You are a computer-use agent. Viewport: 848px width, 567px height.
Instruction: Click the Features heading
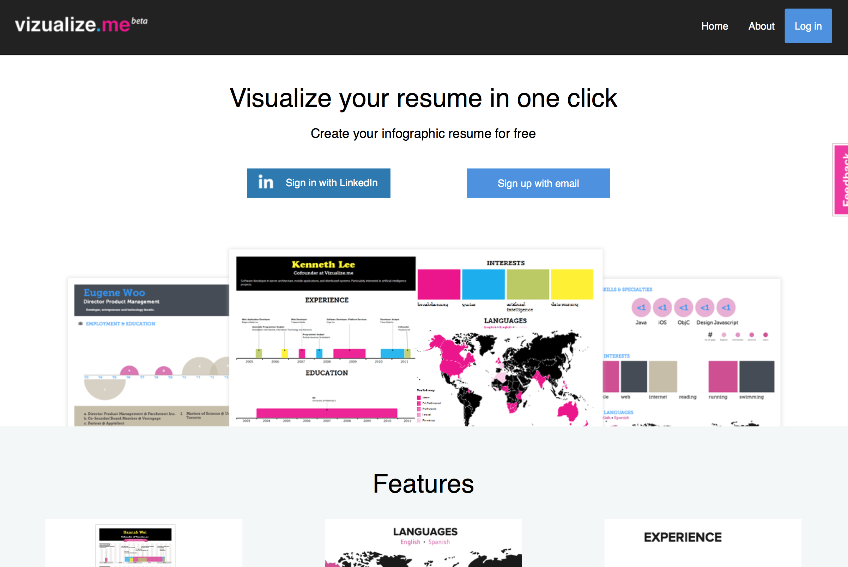(x=423, y=483)
